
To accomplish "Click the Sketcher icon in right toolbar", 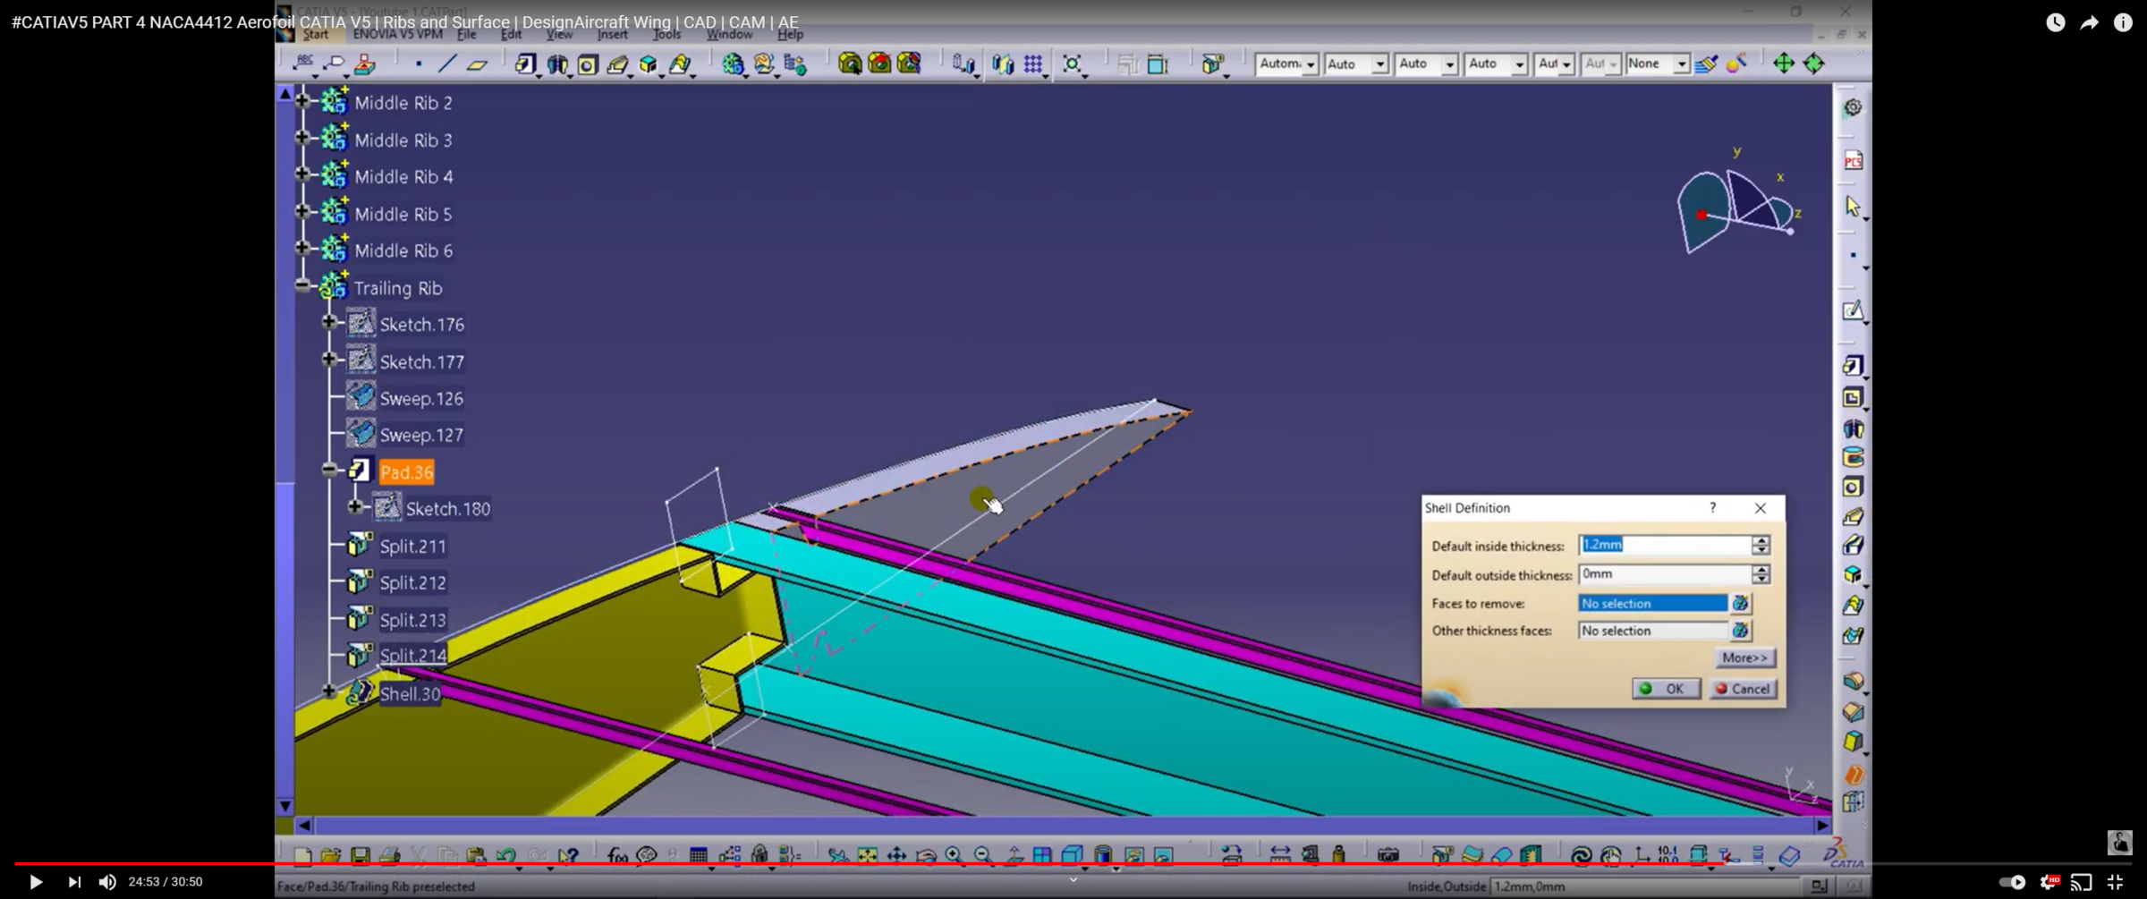I will 1853,311.
